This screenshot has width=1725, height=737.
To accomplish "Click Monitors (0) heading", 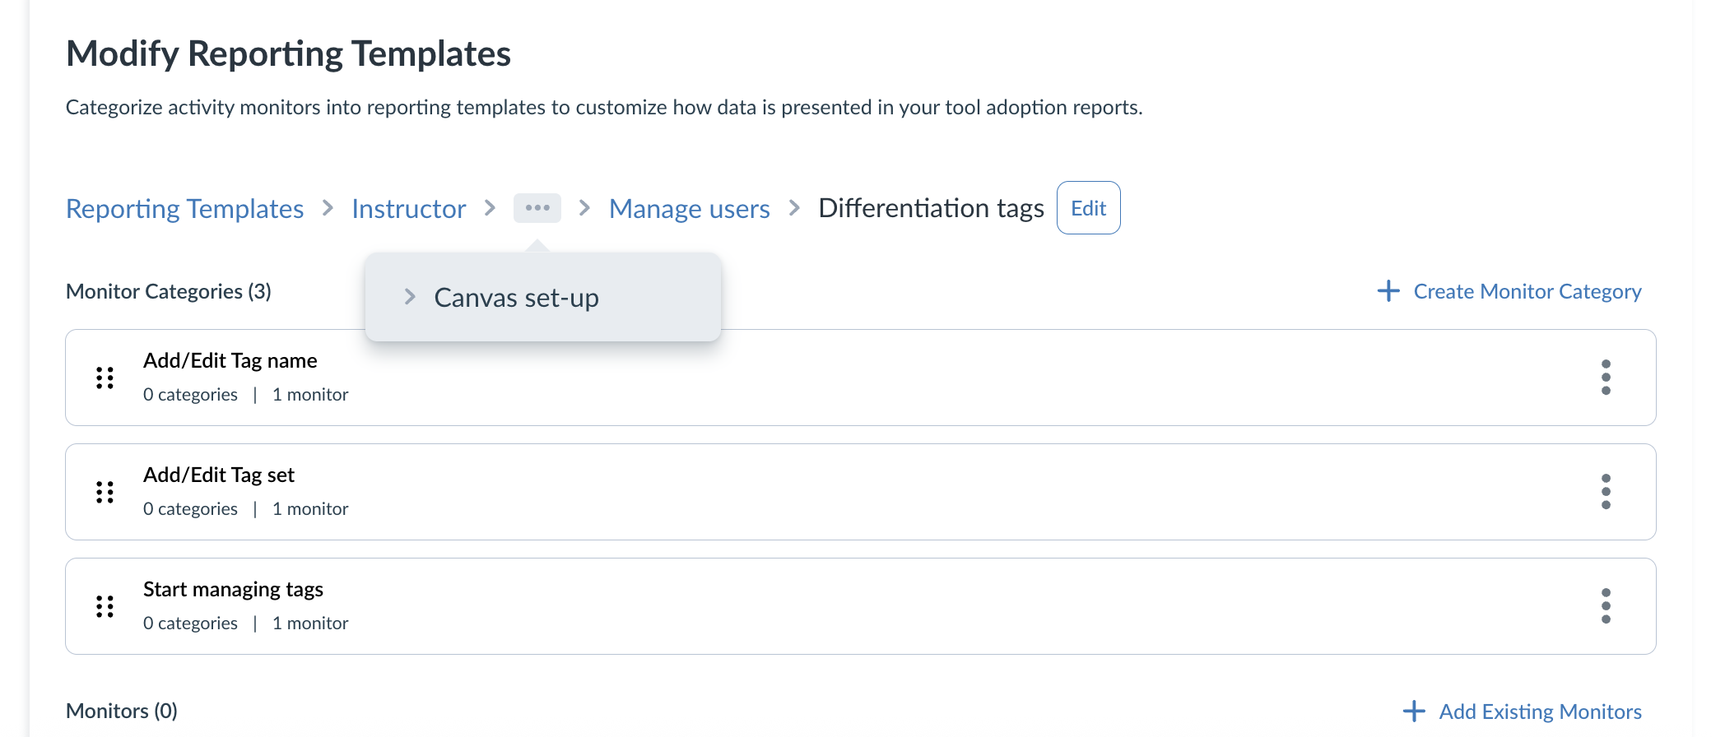I will click(122, 711).
